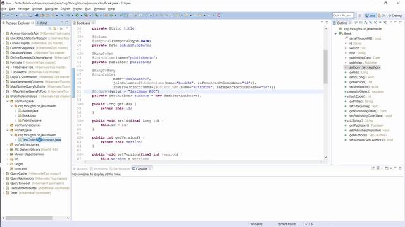Collapse the OrderRelationships project node
This screenshot has width=405, height=227.
3,96
